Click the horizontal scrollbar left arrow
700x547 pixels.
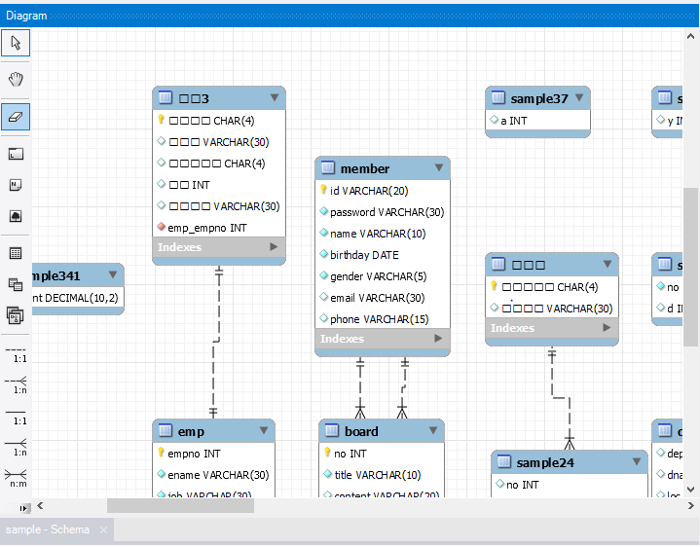click(40, 505)
